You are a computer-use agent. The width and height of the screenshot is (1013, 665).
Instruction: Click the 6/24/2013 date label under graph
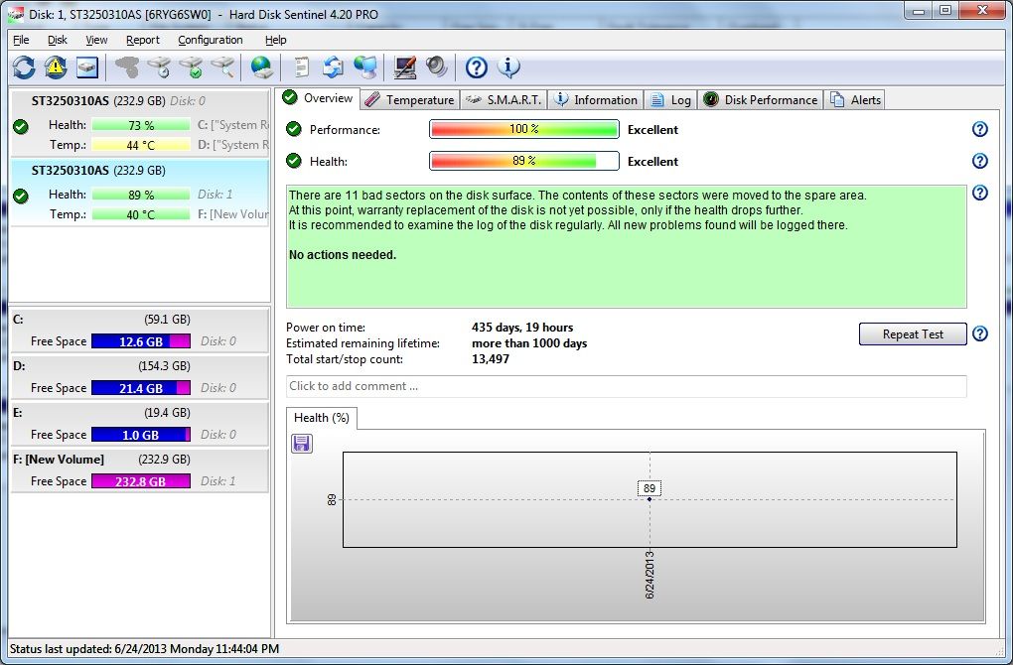coord(650,575)
